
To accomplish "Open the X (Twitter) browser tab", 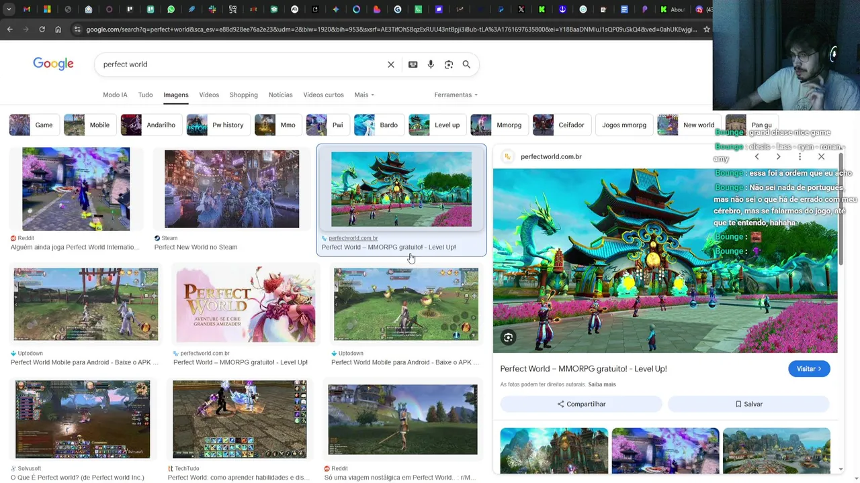I will 521,9.
